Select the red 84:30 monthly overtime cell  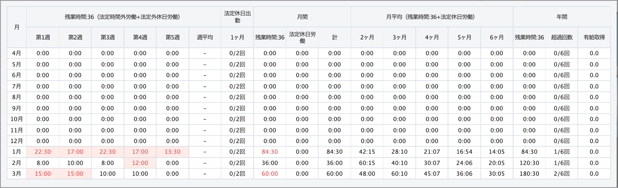(x=270, y=152)
